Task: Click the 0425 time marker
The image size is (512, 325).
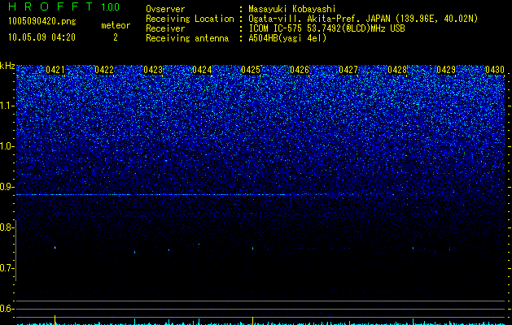Action: click(251, 70)
